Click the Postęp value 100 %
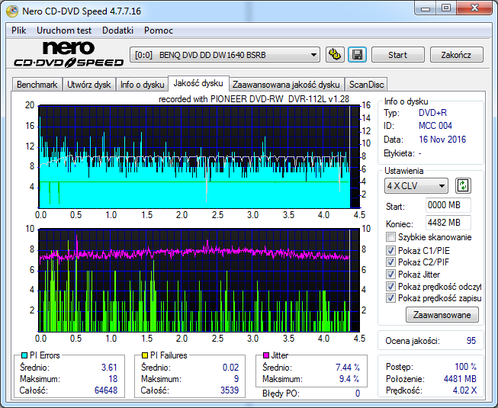 (466, 367)
